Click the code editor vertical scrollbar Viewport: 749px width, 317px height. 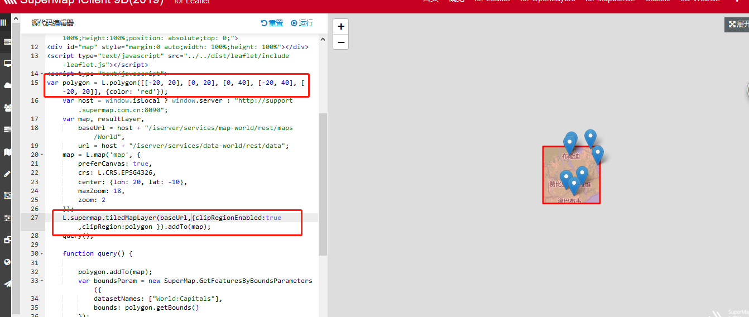(x=323, y=184)
